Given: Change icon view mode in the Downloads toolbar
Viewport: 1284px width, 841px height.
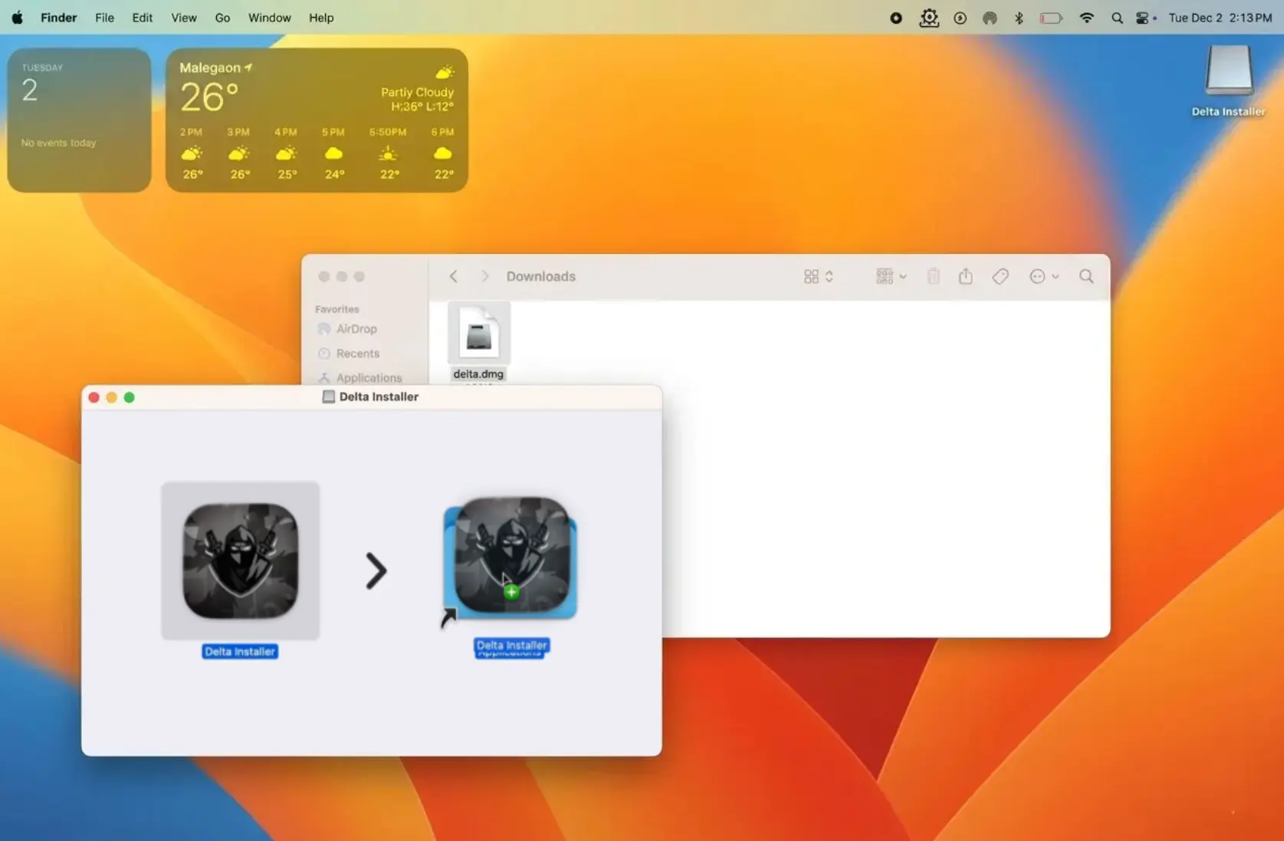Looking at the screenshot, I should tap(818, 276).
